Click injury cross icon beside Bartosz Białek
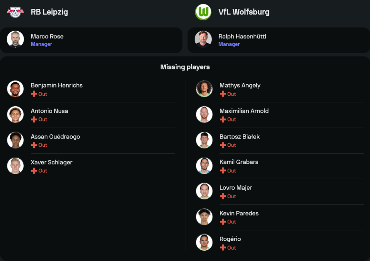370x261 pixels. tap(223, 145)
